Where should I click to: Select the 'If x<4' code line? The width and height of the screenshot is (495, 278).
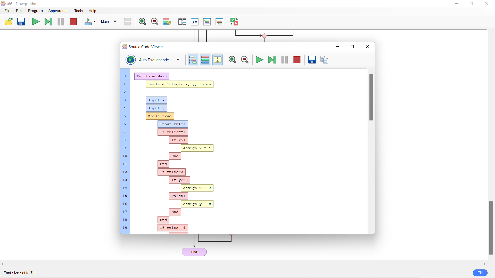tap(178, 140)
